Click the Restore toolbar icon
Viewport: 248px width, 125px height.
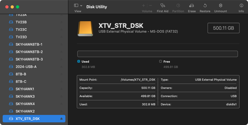(205, 6)
